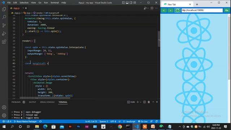The height and width of the screenshot is (130, 231).
Task: Open the Go menu
Action: pyautogui.click(x=40, y=3)
